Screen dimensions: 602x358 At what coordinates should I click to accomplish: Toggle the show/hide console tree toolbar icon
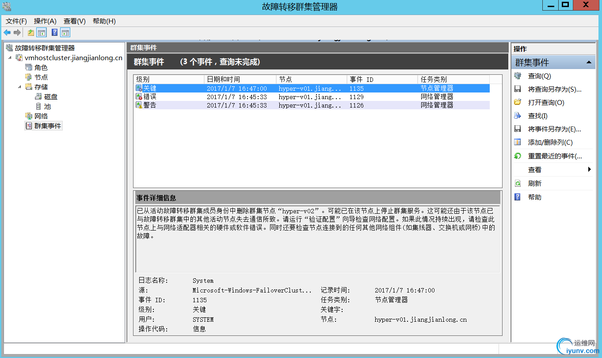coord(42,32)
